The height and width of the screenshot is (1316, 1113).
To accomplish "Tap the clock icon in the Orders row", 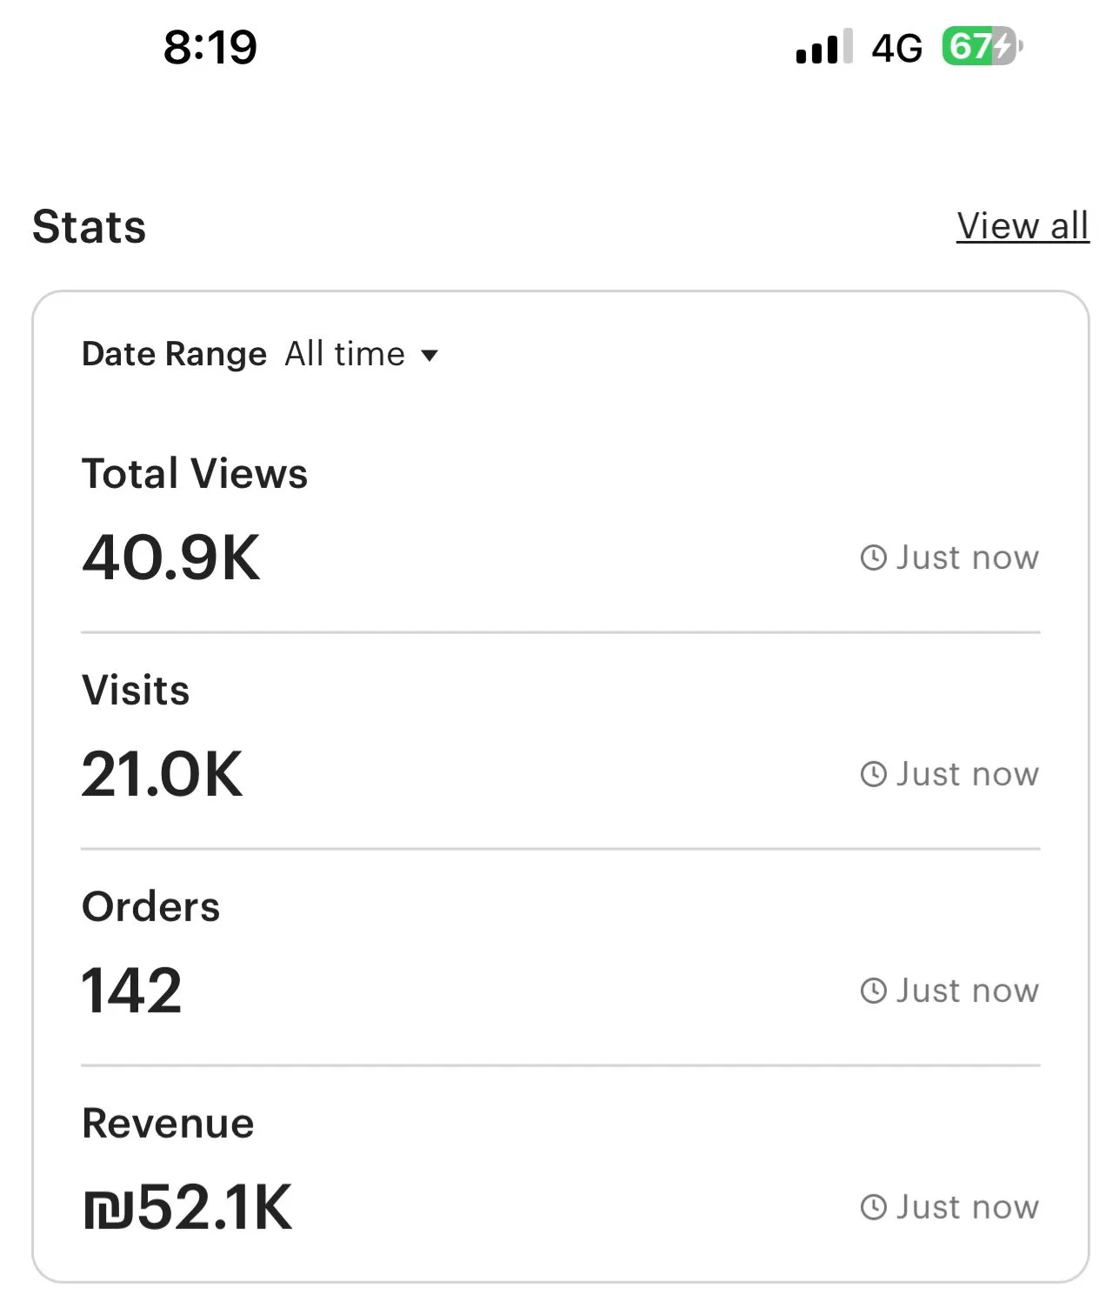I will [873, 991].
